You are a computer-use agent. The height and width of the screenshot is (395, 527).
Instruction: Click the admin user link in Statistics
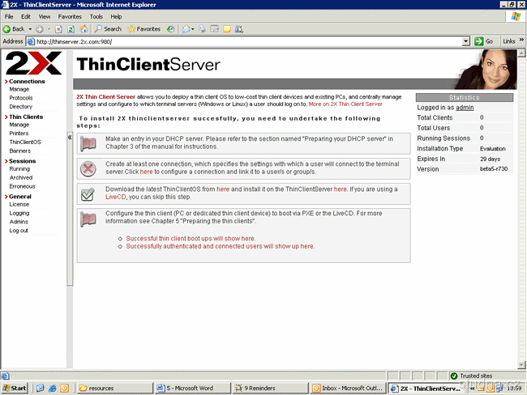(465, 108)
